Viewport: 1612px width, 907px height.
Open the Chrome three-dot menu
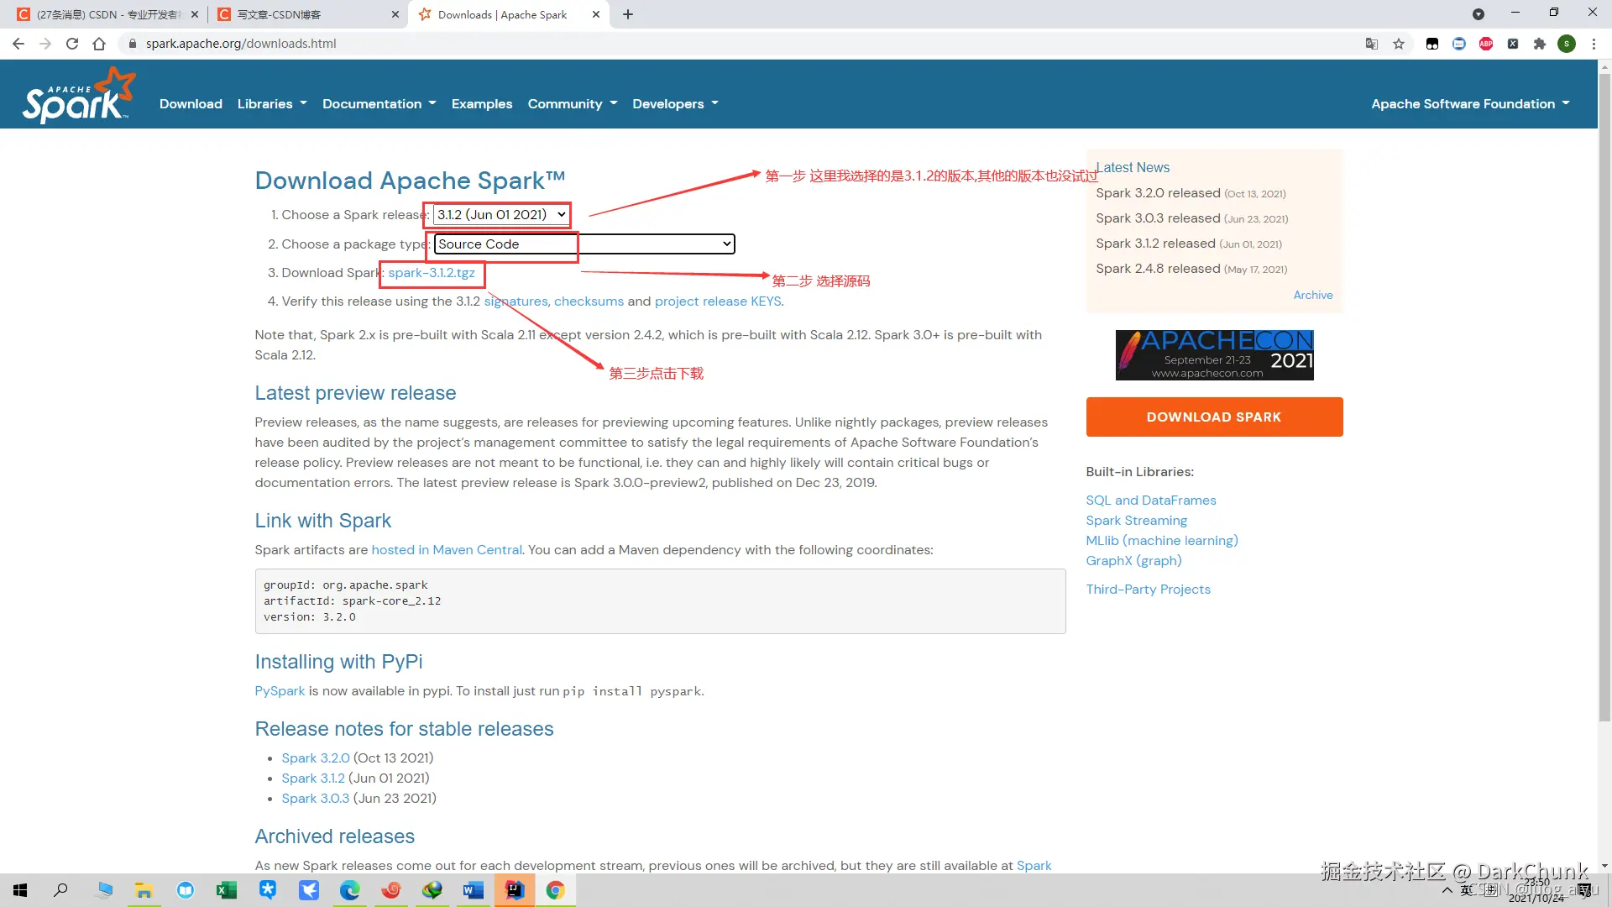[x=1594, y=44]
